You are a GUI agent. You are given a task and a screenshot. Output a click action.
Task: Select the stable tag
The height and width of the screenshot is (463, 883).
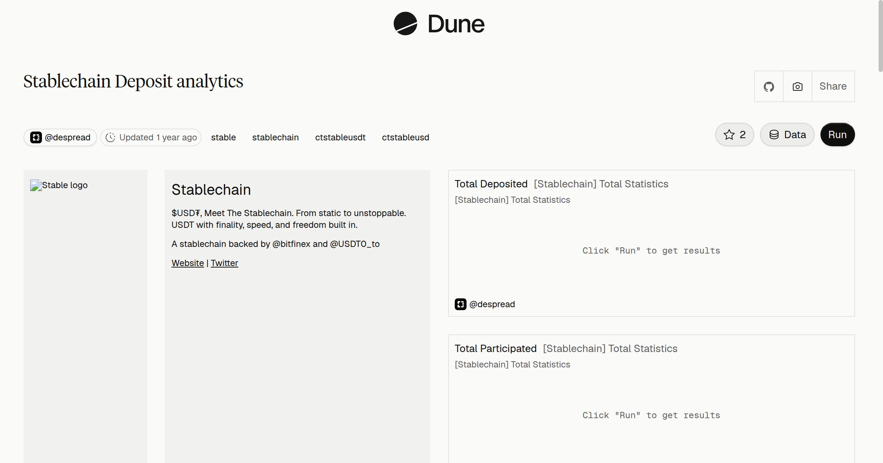click(223, 137)
